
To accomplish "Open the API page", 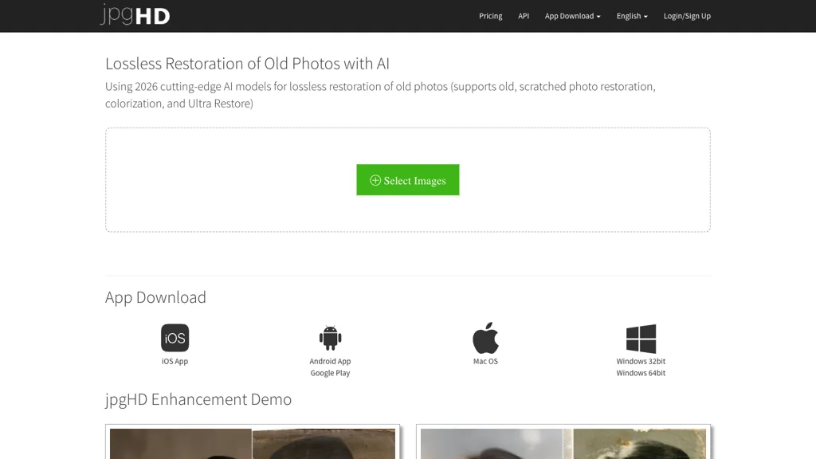I will [524, 16].
